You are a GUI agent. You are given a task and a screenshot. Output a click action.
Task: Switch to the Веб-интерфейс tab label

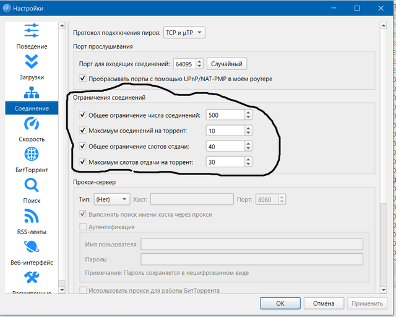32,263
